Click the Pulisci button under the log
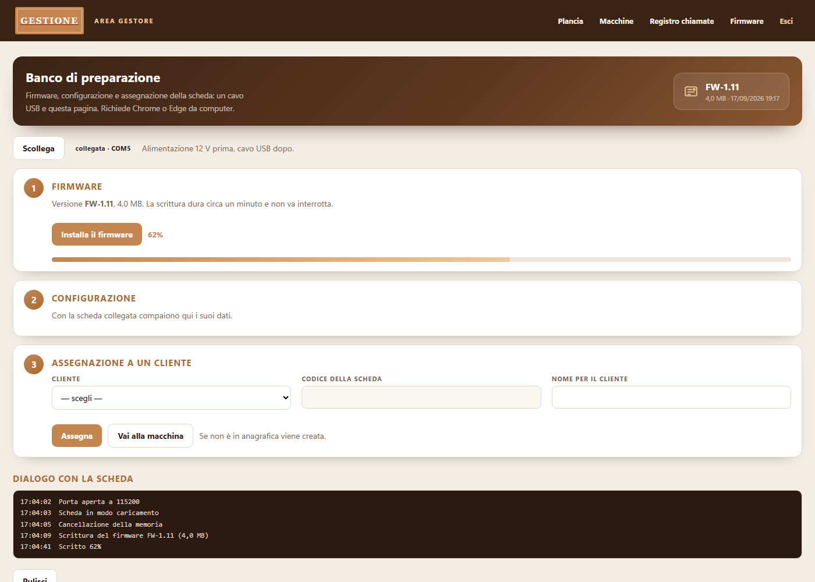 (x=35, y=576)
